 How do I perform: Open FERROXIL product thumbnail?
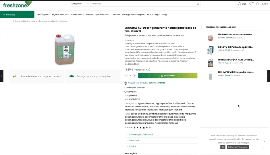pyautogui.click(x=211, y=37)
